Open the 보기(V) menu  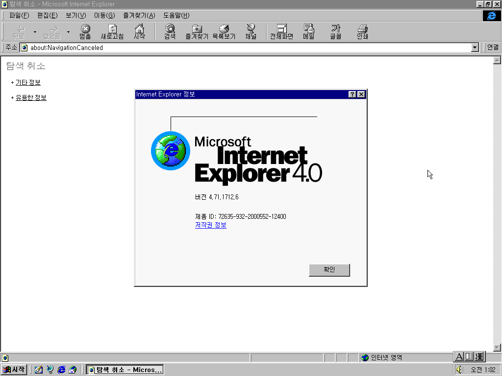pyautogui.click(x=76, y=15)
